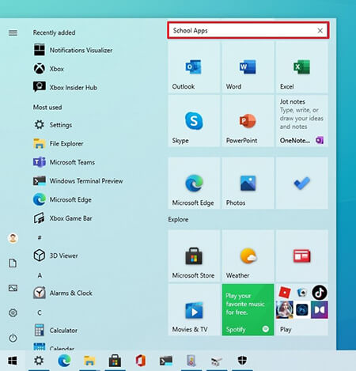Open the PowerPoint tile
The width and height of the screenshot is (356, 371).
tap(248, 121)
